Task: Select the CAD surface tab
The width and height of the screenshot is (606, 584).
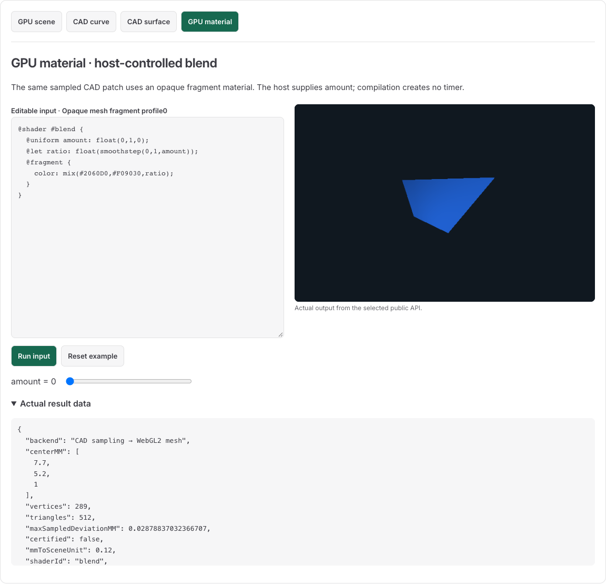Action: 148,22
